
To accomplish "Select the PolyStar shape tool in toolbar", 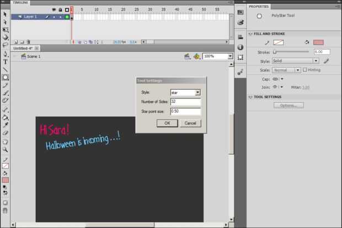I will (6, 77).
